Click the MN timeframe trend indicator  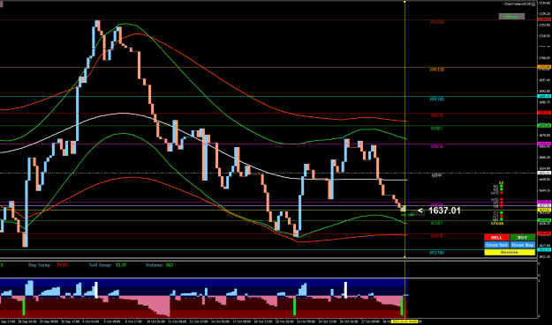pyautogui.click(x=502, y=219)
